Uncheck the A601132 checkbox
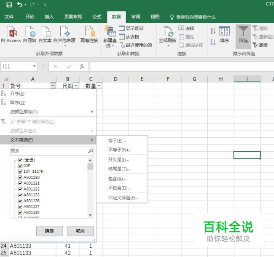Viewport: 274px width, 257px height. 20,189
